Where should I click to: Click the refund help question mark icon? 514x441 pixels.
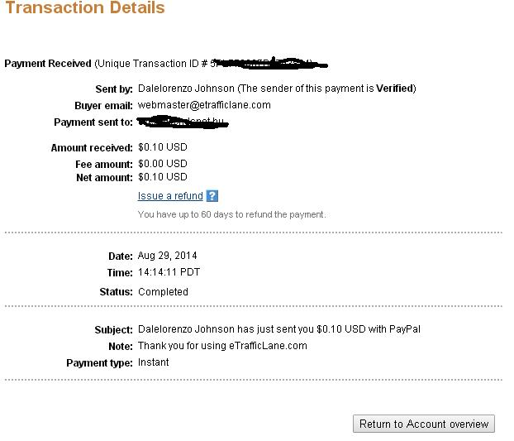(x=212, y=196)
